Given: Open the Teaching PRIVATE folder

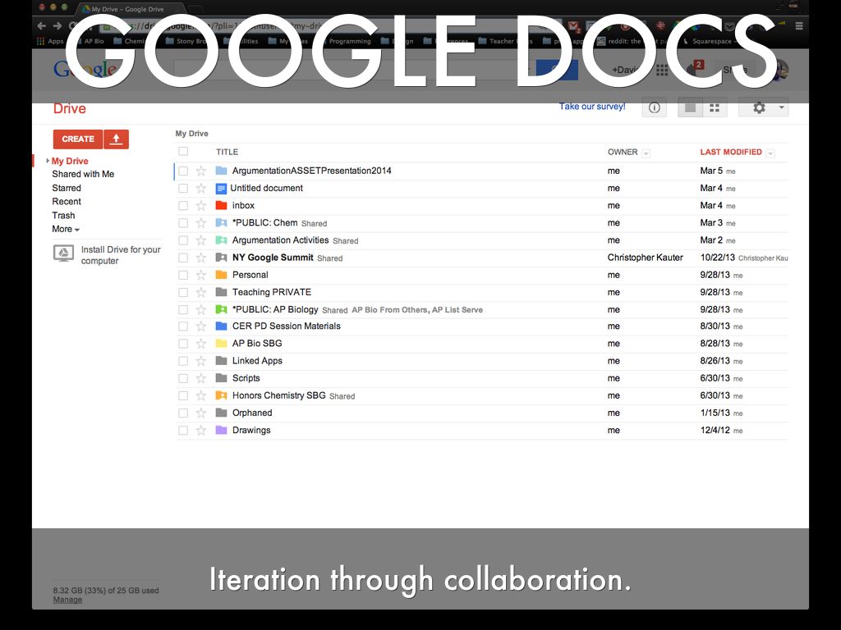Looking at the screenshot, I should pos(271,292).
